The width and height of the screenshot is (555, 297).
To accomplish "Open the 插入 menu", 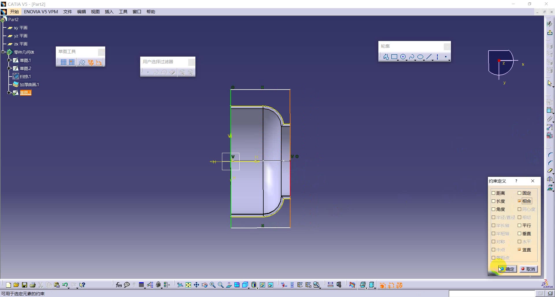I will point(109,12).
